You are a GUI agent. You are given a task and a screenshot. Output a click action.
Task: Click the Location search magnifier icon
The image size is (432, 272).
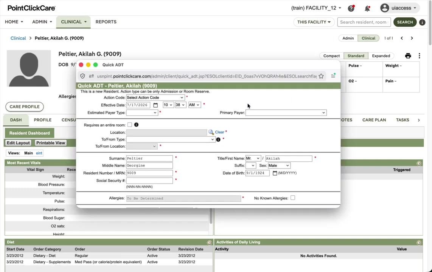[x=211, y=132]
